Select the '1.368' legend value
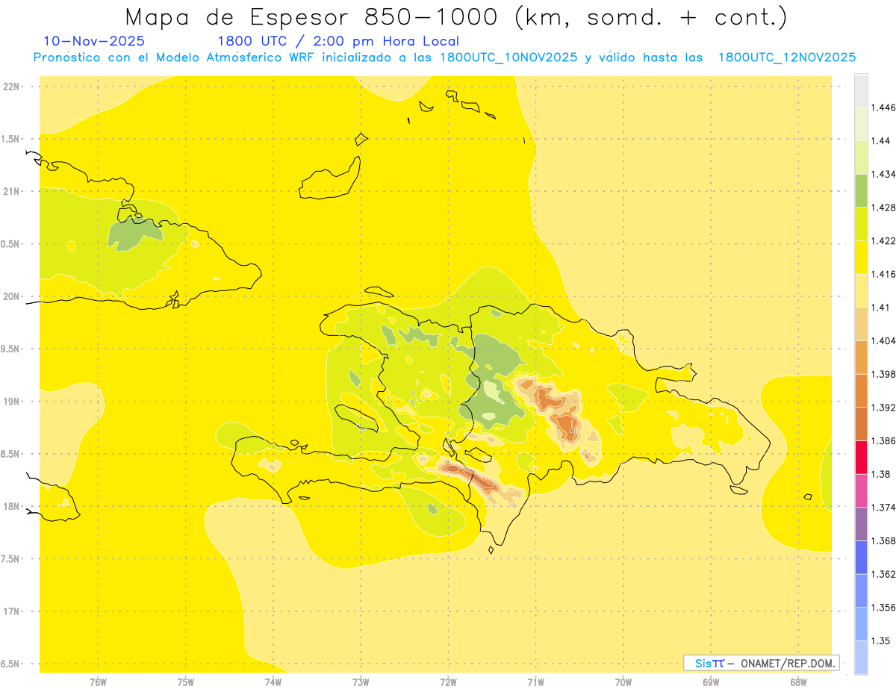 tap(885, 540)
